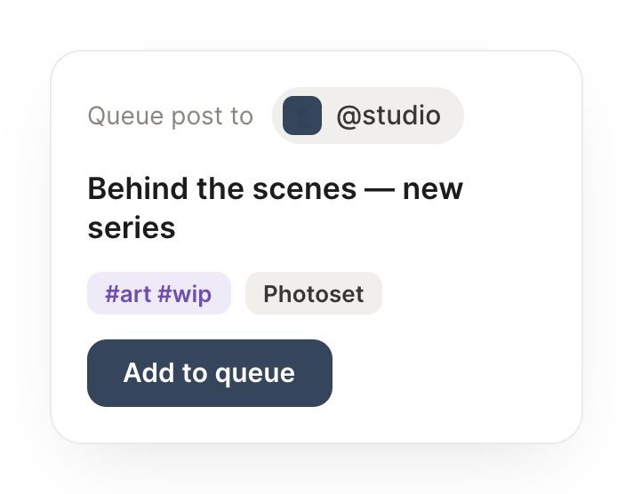Click the post title 'Behind the scenes'
The width and height of the screenshot is (633, 494).
pyautogui.click(x=222, y=188)
